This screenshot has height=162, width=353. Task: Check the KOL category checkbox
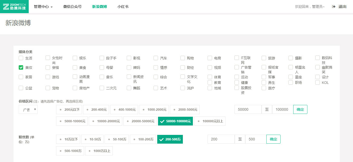[317, 82]
